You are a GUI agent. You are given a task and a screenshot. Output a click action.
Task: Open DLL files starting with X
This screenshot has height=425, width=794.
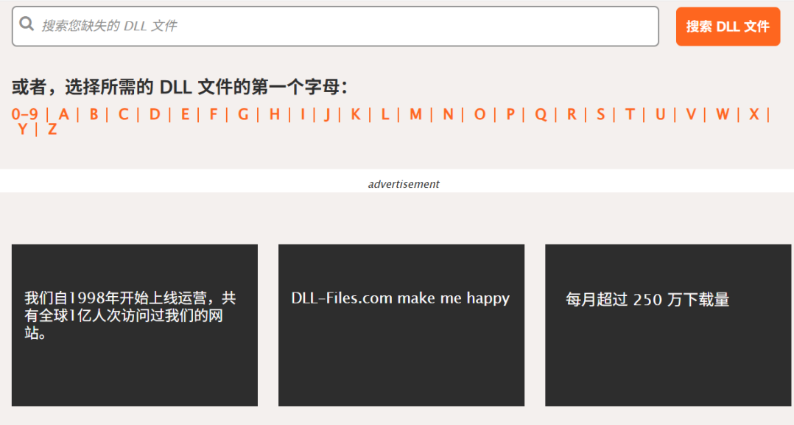[752, 115]
